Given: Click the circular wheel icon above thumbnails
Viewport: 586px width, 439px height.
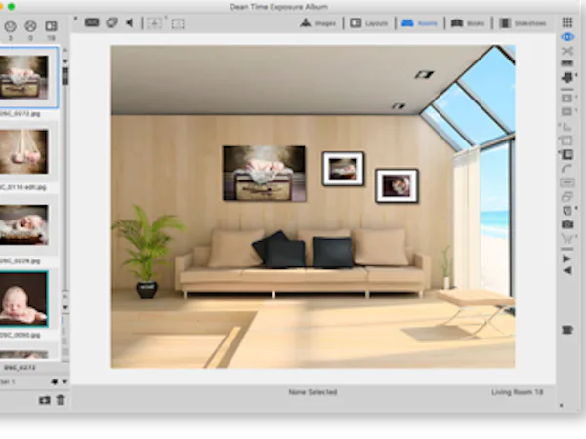Looking at the screenshot, I should 30,26.
